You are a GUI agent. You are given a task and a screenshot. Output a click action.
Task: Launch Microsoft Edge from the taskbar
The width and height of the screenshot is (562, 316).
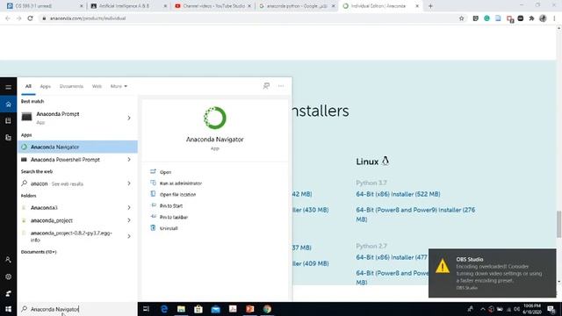point(164,309)
